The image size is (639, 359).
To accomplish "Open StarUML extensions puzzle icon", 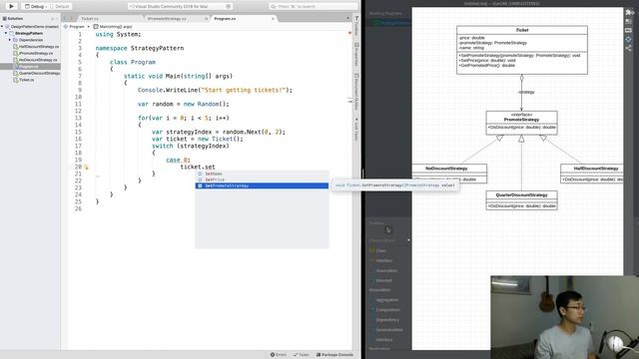I will point(629,12).
